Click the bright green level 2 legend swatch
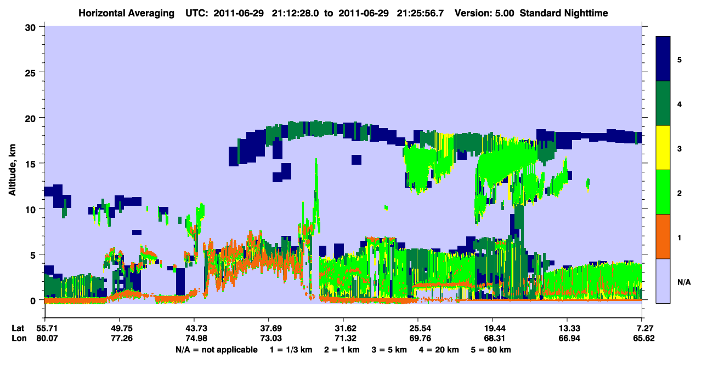Screen dimensions: 713x365 tap(663, 192)
